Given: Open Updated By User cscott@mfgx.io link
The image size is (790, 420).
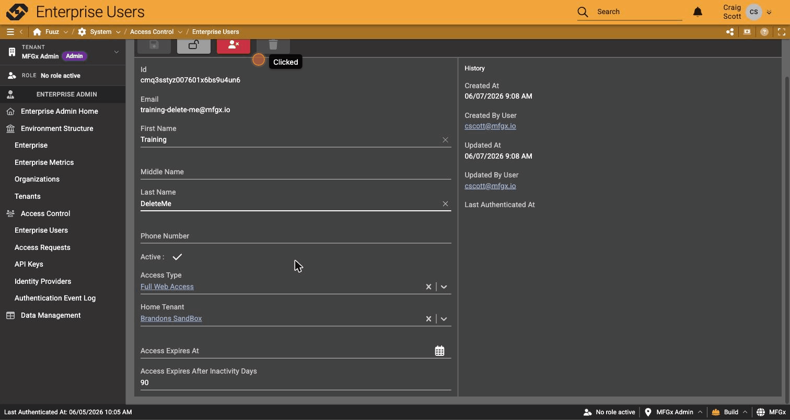Looking at the screenshot, I should pyautogui.click(x=490, y=186).
